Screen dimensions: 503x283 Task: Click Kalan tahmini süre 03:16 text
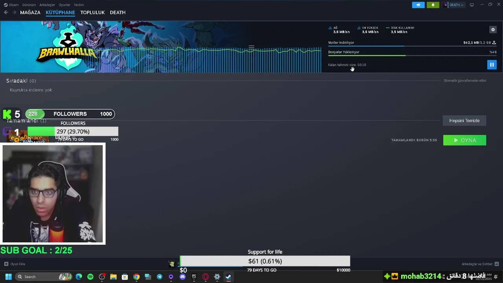tap(347, 65)
